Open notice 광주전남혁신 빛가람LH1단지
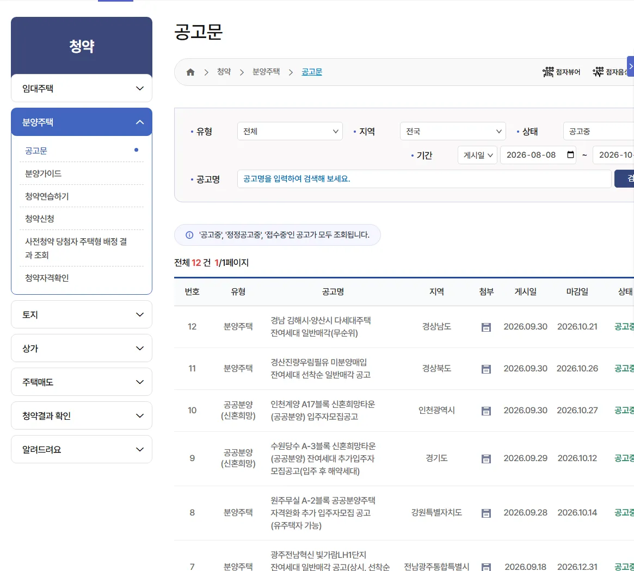Viewport: 634px width, 571px height. coord(330,561)
